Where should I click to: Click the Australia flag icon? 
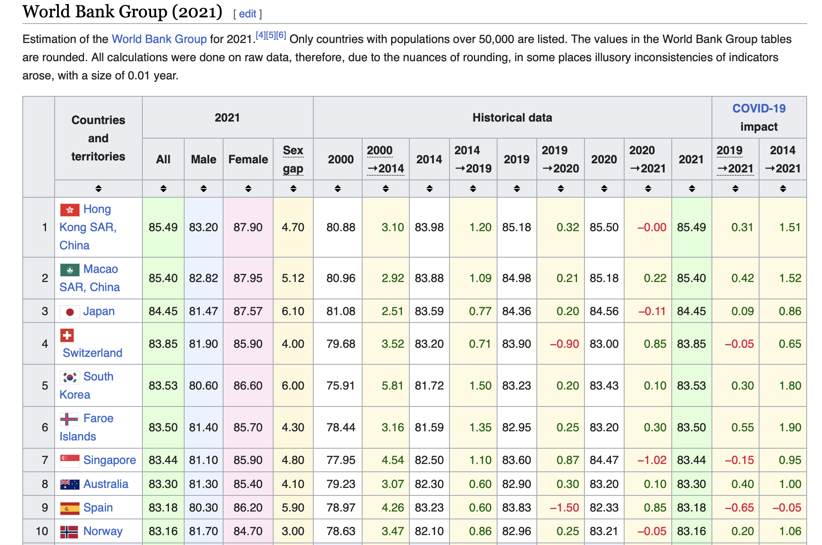[x=70, y=484]
